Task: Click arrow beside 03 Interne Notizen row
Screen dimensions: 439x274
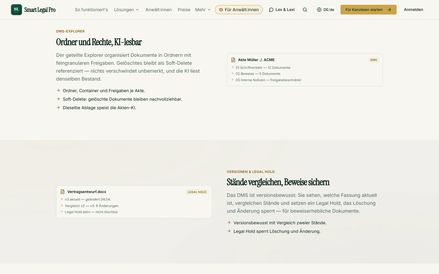Action: click(x=232, y=80)
